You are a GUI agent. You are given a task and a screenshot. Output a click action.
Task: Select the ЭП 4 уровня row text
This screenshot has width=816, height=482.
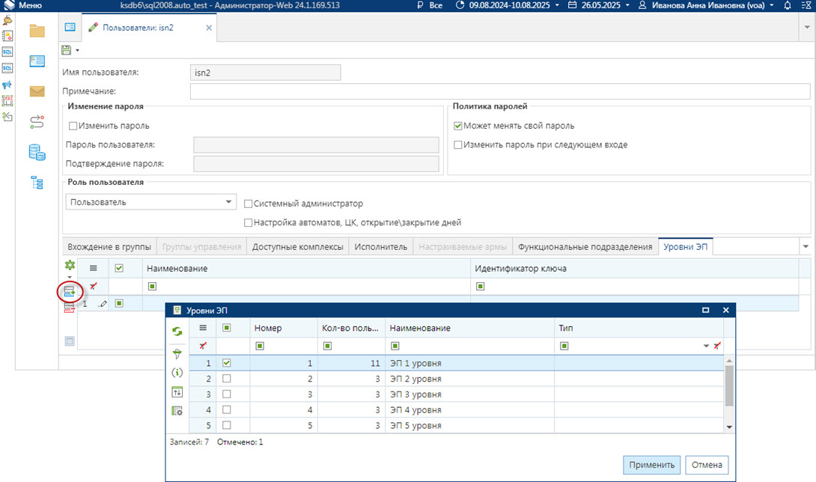[415, 409]
